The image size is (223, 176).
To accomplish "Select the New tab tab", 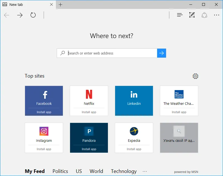I will 28,4.
